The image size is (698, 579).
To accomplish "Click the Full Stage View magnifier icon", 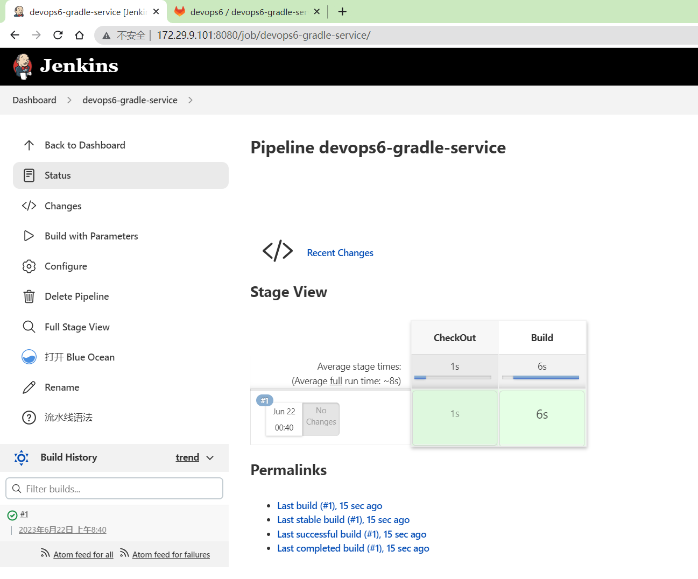I will point(29,327).
